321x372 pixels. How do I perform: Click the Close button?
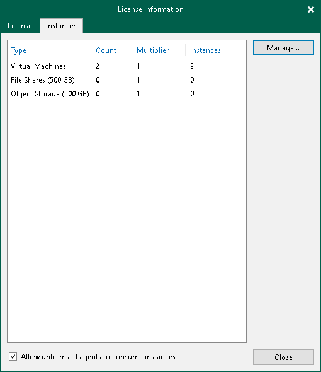tap(283, 357)
